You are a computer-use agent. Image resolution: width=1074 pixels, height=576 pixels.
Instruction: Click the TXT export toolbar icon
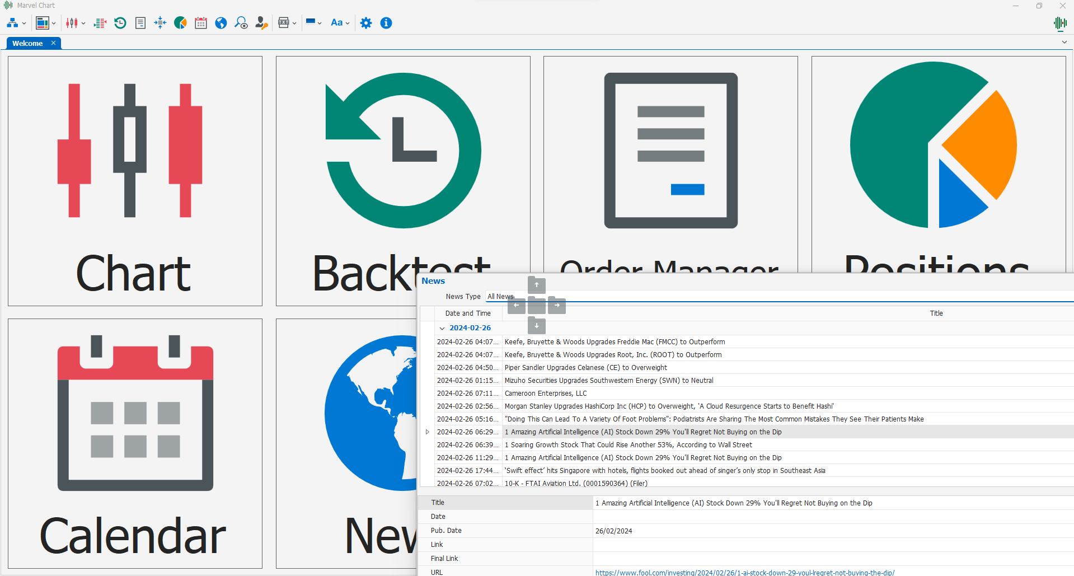pos(284,23)
